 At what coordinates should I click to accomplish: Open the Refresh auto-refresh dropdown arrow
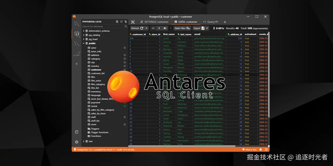pos(146,28)
